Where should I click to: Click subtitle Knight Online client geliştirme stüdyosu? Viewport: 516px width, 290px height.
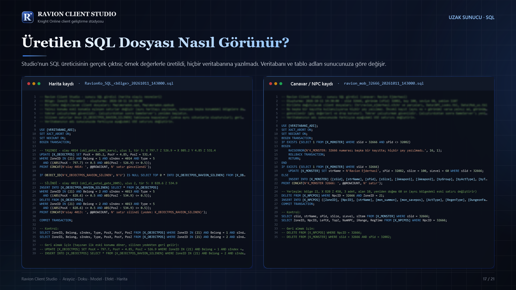[x=71, y=21]
